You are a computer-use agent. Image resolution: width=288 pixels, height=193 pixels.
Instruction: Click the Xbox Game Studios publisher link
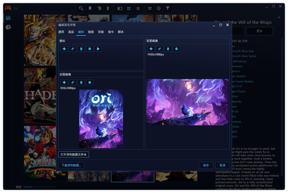click(243, 81)
